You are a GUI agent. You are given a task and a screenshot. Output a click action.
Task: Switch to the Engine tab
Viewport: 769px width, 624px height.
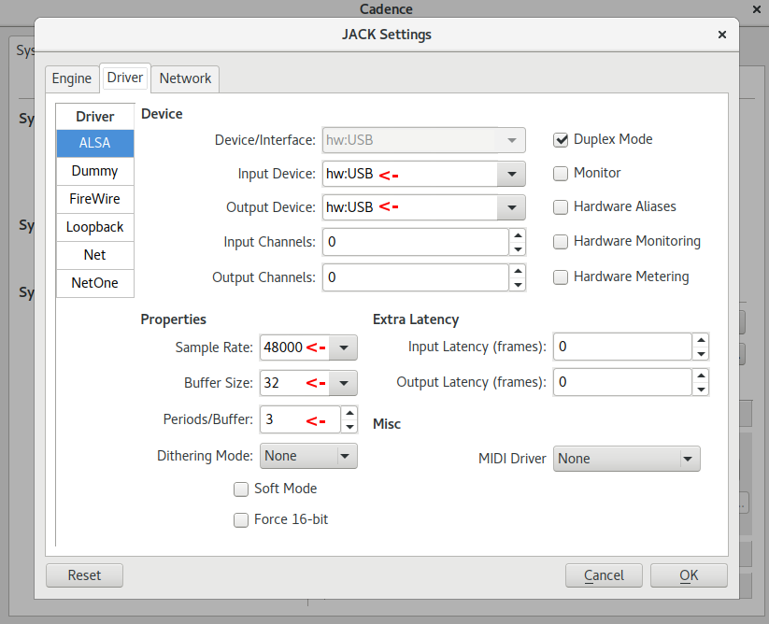pos(71,78)
